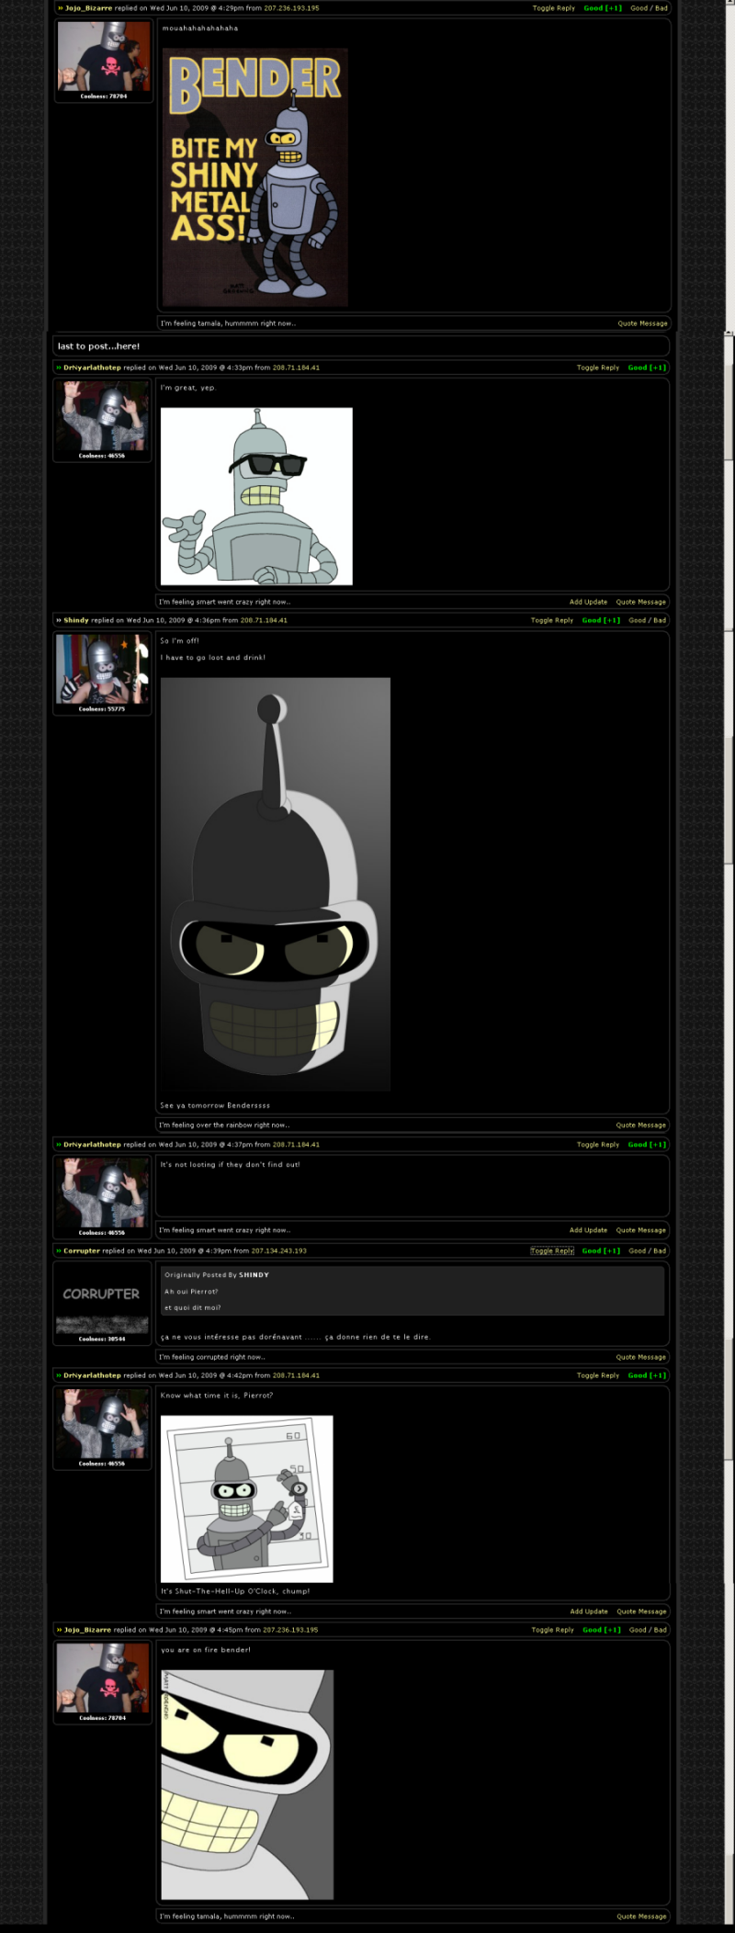The width and height of the screenshot is (735, 1933).
Task: Open the close-up grinning Bender image
Action: pyautogui.click(x=247, y=1785)
